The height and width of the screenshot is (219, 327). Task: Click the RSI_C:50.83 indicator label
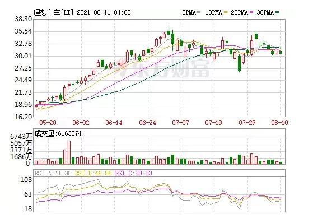pos(134,173)
